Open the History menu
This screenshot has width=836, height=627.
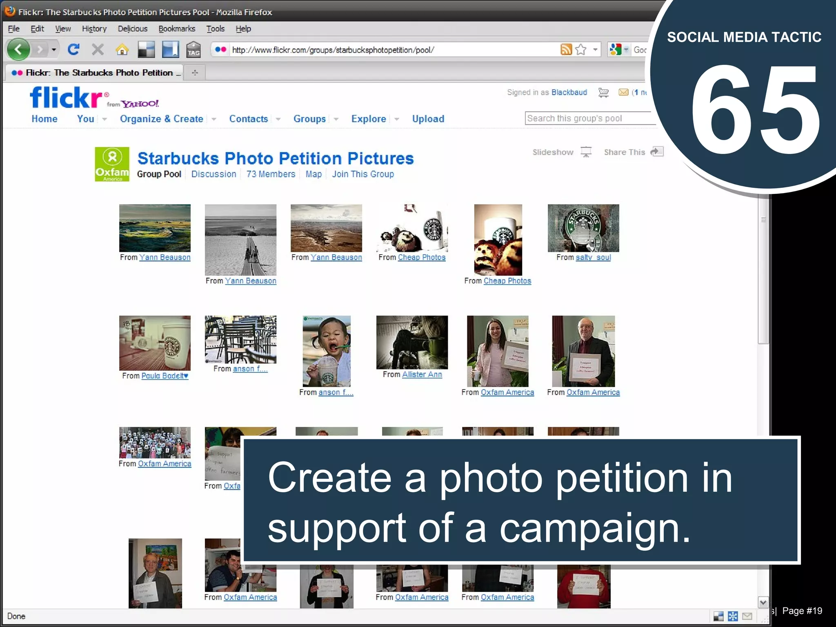coord(94,29)
